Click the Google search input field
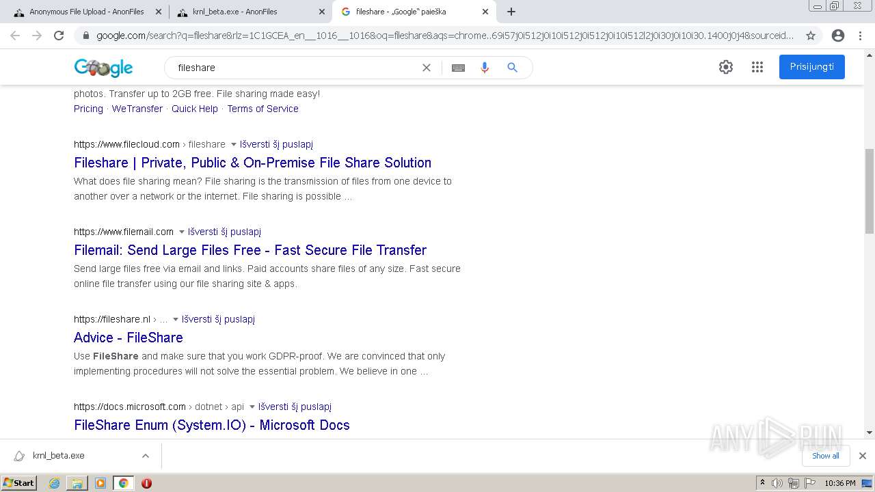Screen dimensions: 875x492 (294, 68)
